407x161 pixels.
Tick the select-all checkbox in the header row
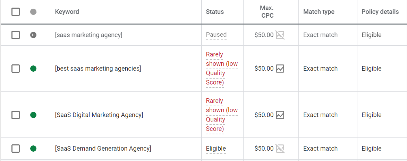point(16,12)
